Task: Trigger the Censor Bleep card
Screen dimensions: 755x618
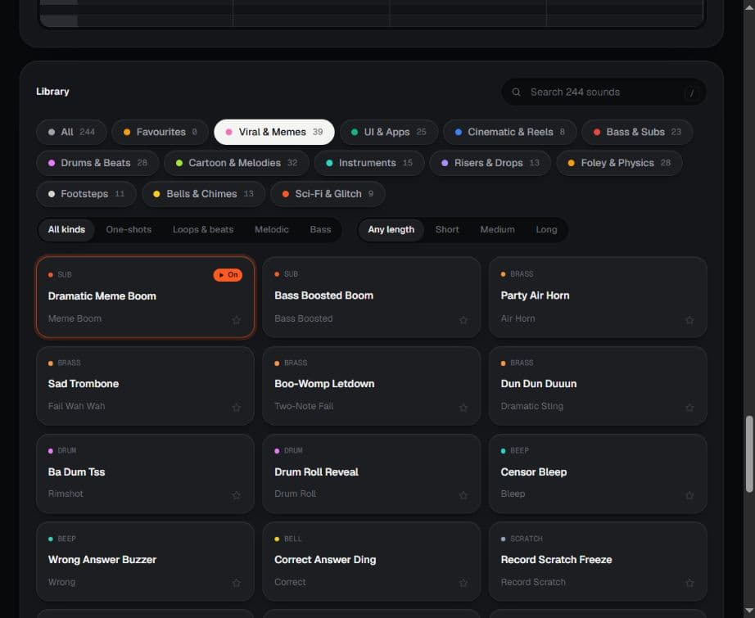Action: click(598, 474)
